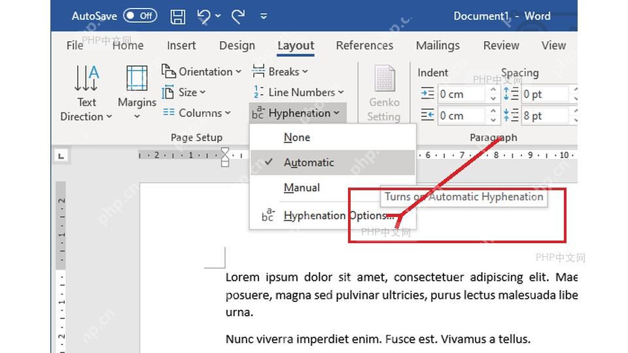Screen dimensions: 628x353
Task: Click the Indent Right value field
Action: coord(462,116)
